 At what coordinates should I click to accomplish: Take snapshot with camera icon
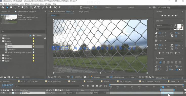pos(85,77)
